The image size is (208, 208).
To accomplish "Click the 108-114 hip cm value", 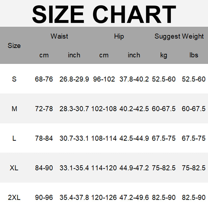I will (x=104, y=138).
